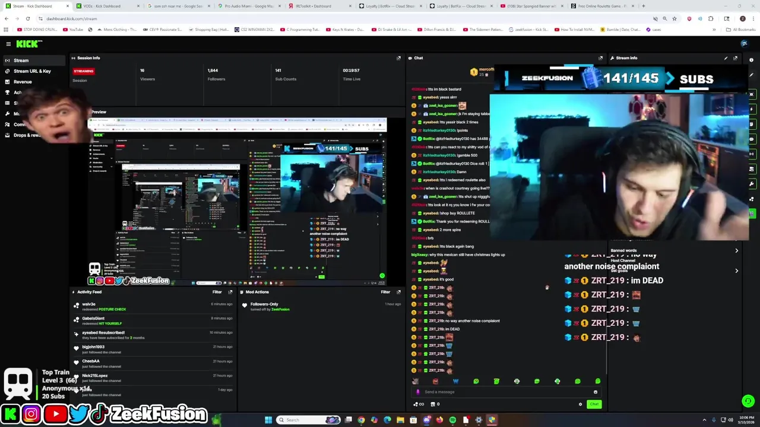The height and width of the screenshot is (427, 760).
Task: Expand the Banned words row
Action: coord(674,250)
